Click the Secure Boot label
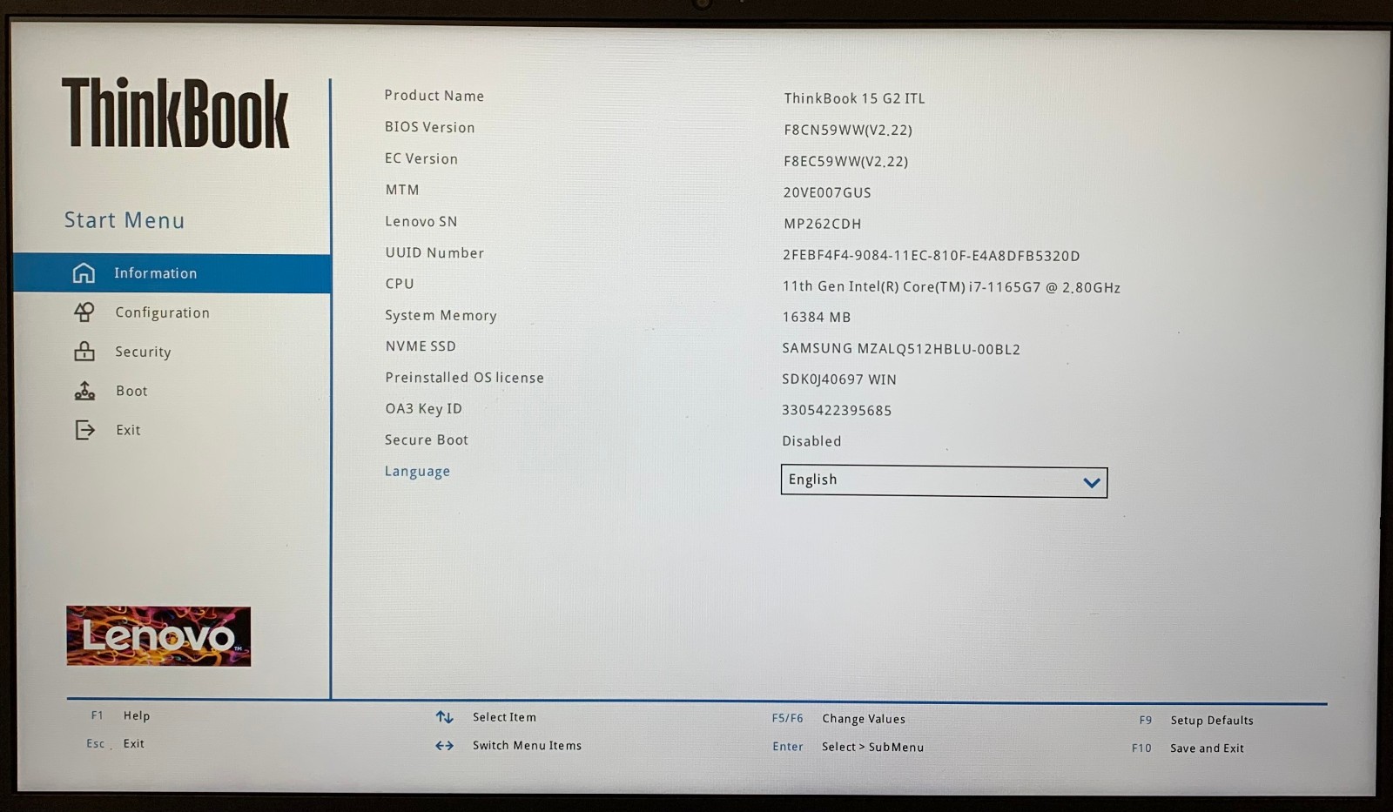The width and height of the screenshot is (1393, 812). [x=427, y=440]
